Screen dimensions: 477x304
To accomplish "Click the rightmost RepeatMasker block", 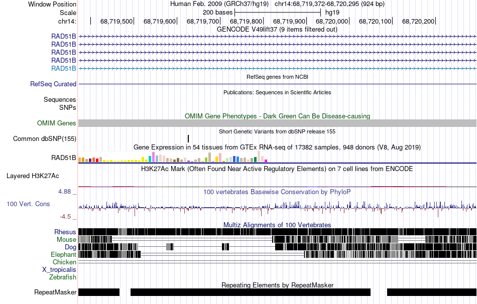I will tap(432, 292).
